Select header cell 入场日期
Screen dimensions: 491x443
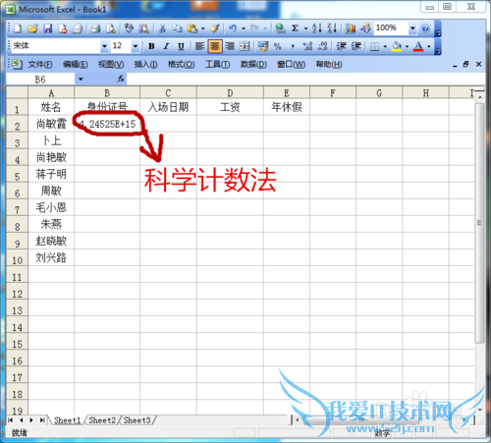(x=168, y=107)
